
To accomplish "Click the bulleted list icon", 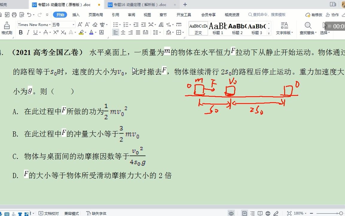I will [x=116, y=24].
